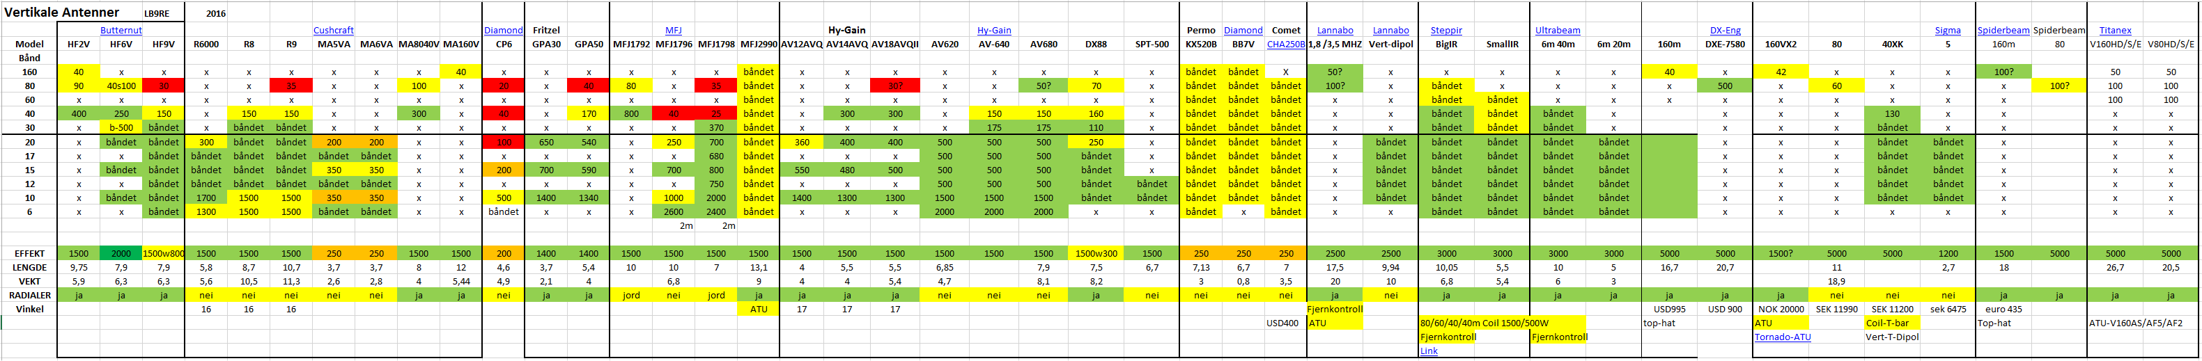Open the Butternut hyperlink
Screen dimensions: 2202x361
coord(121,30)
